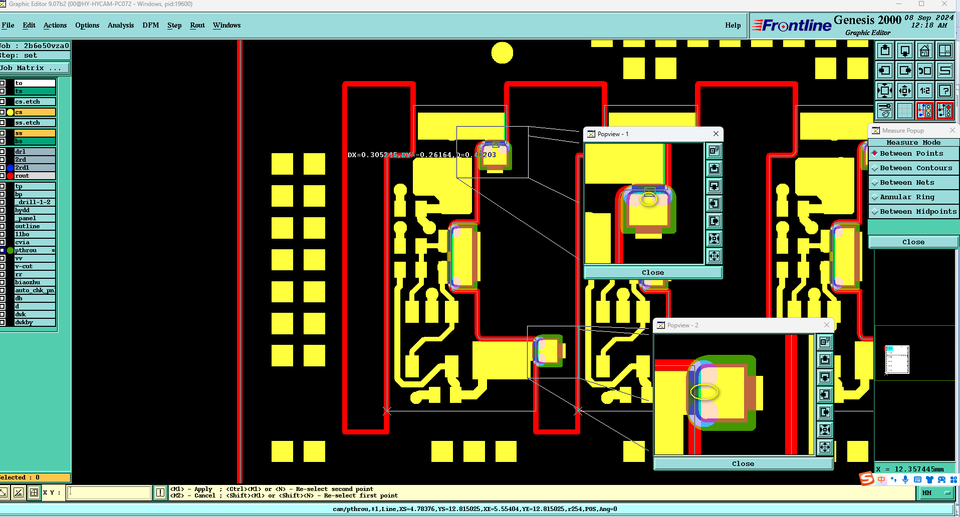The width and height of the screenshot is (960, 517).
Task: Select 'Between Nets' measure mode
Action: [x=913, y=183]
